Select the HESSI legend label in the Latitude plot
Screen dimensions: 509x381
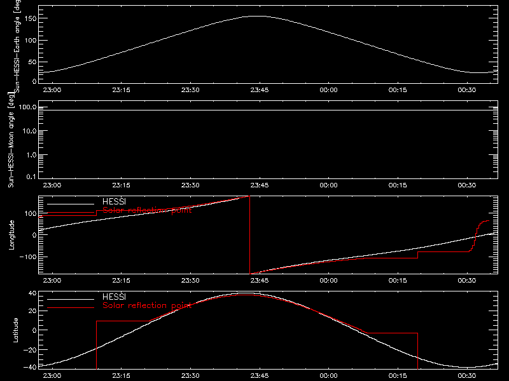point(114,297)
